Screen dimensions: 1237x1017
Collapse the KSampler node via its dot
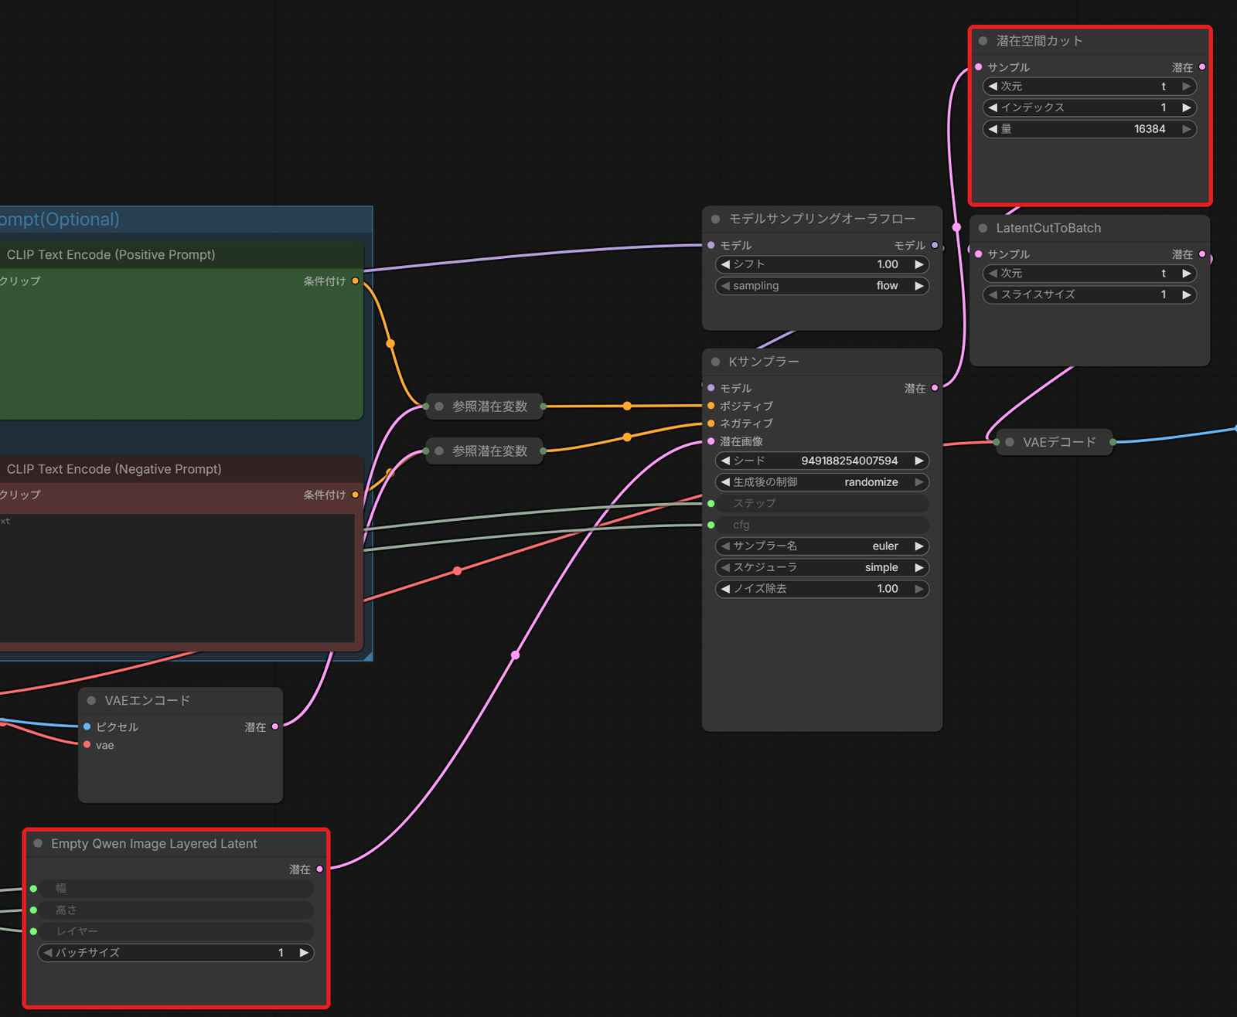(715, 362)
